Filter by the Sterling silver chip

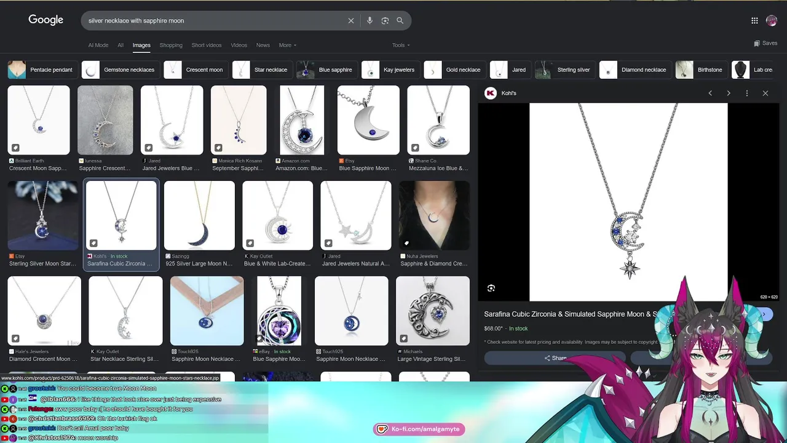pyautogui.click(x=564, y=70)
